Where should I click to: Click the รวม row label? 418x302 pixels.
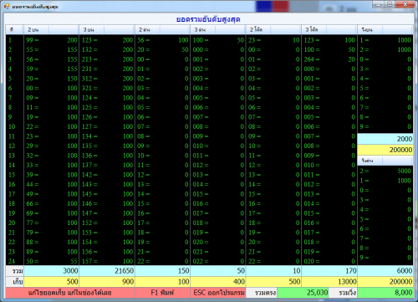point(15,271)
